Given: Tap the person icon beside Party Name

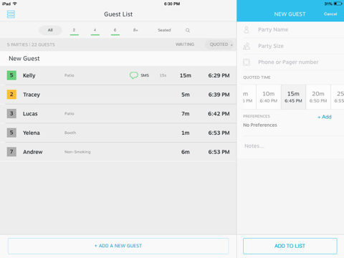Looking at the screenshot, I should (x=247, y=29).
